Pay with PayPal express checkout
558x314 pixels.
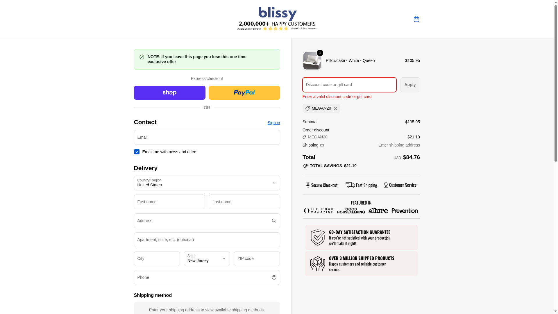244,93
